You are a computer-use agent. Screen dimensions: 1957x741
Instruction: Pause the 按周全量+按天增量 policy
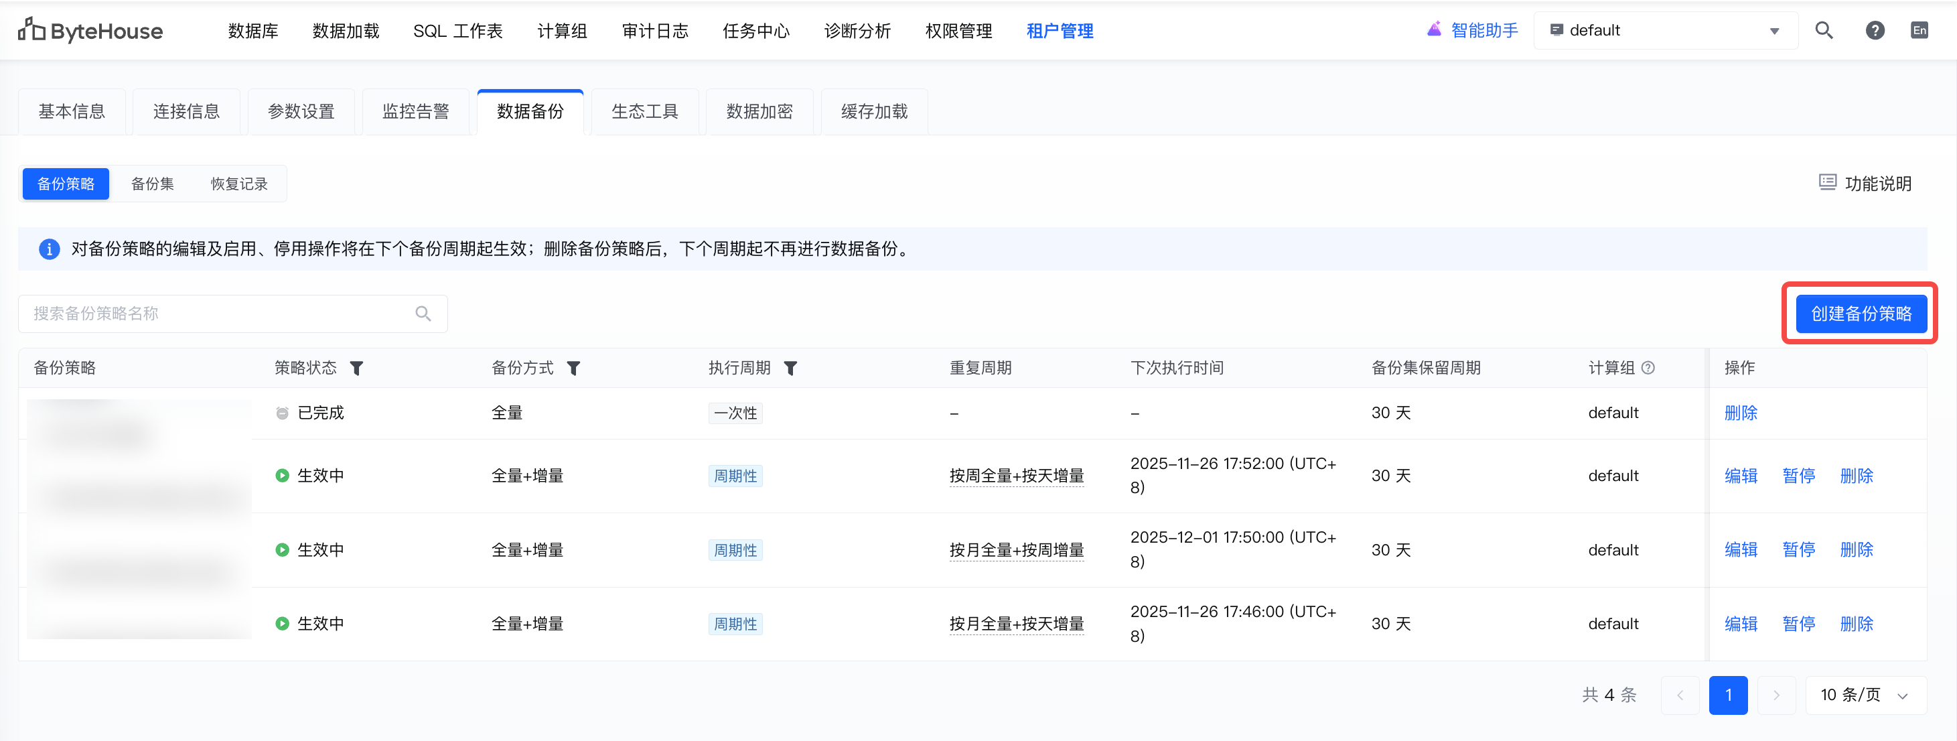click(1798, 476)
